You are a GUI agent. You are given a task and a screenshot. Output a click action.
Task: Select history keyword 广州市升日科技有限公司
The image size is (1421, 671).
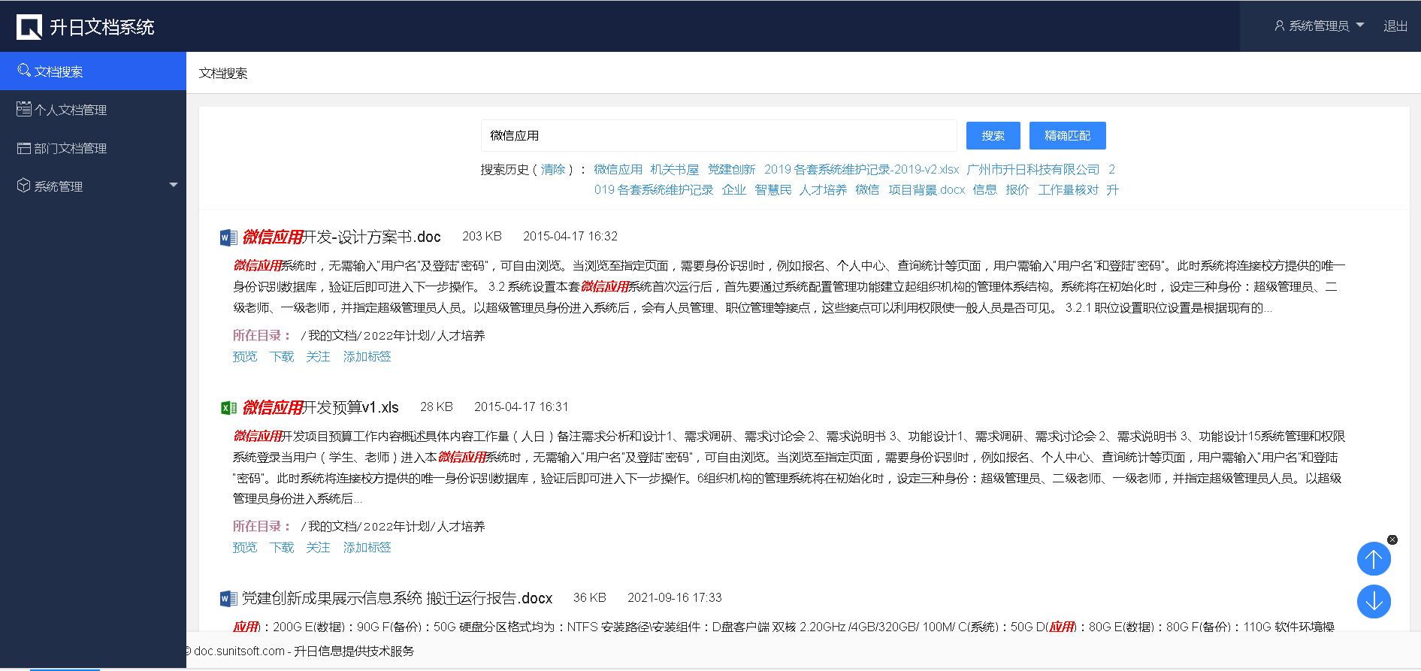(1033, 170)
